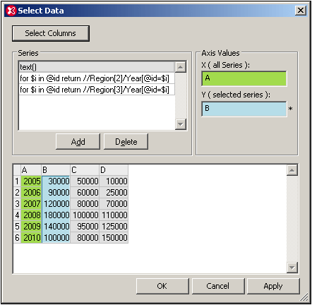Image resolution: width=312 pixels, height=305 pixels.
Task: Select the cell with value 30000
Action: (x=56, y=181)
